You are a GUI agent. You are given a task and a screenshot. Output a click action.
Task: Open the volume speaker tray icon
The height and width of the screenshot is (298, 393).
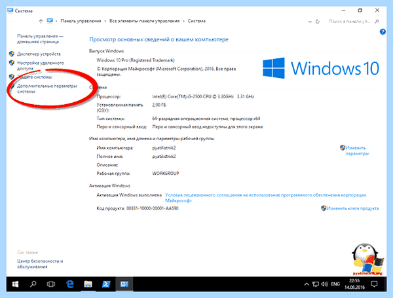click(325, 284)
